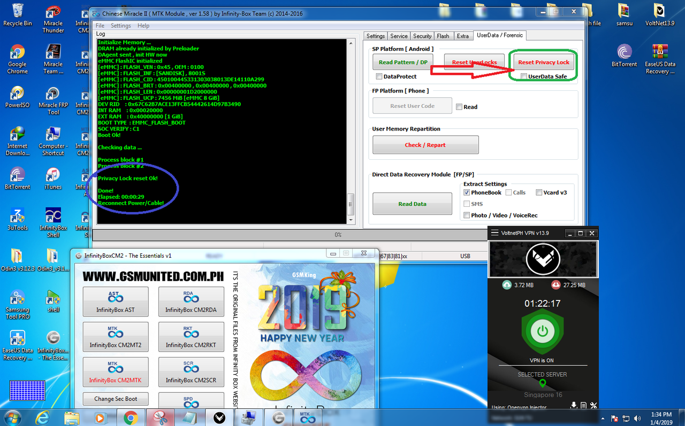Open the File menu in Chinese Miracle II
The width and height of the screenshot is (685, 426).
pos(100,26)
